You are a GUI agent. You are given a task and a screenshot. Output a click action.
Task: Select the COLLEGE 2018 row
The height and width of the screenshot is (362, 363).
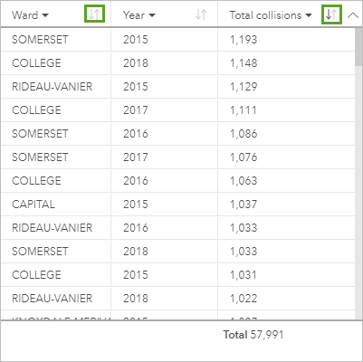178,63
